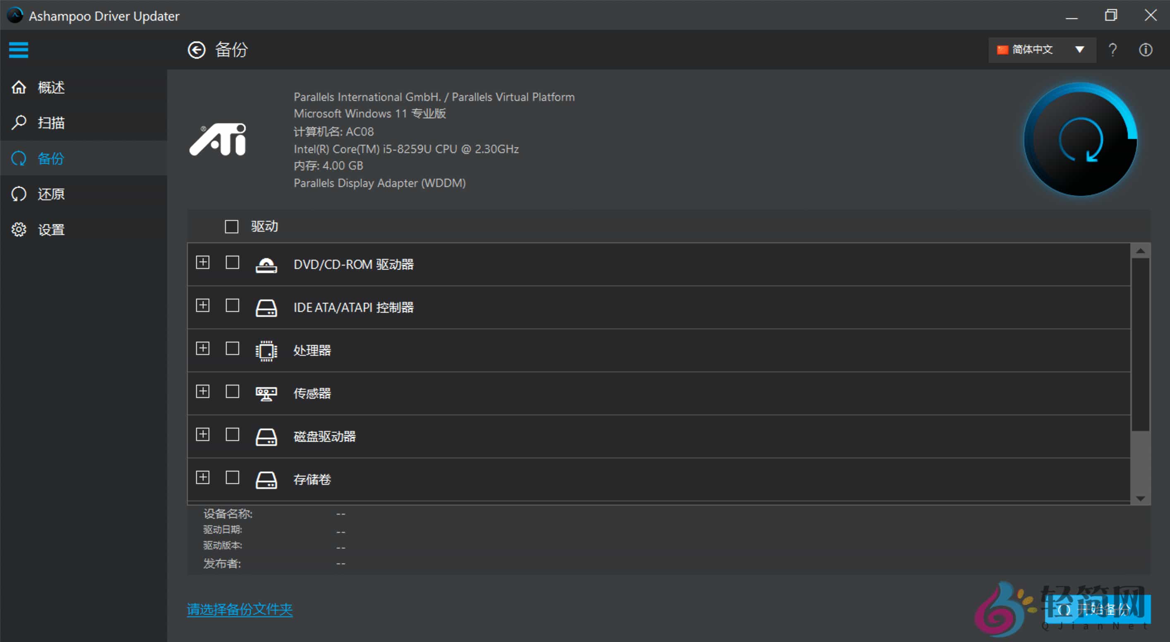Open the hamburger navigation menu
The width and height of the screenshot is (1170, 642).
pos(18,50)
